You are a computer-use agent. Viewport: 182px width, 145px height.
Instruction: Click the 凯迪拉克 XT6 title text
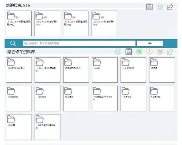click(18, 5)
